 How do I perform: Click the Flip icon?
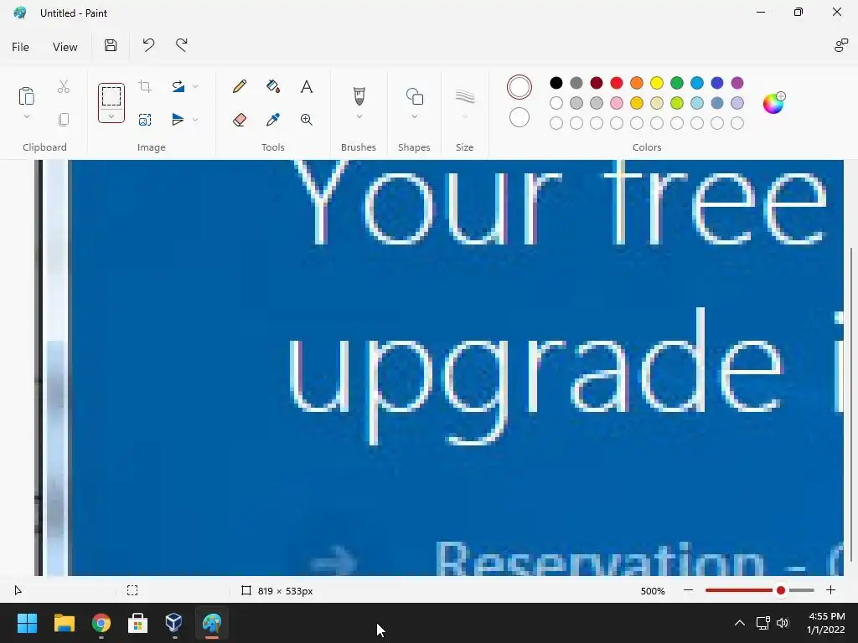(178, 119)
